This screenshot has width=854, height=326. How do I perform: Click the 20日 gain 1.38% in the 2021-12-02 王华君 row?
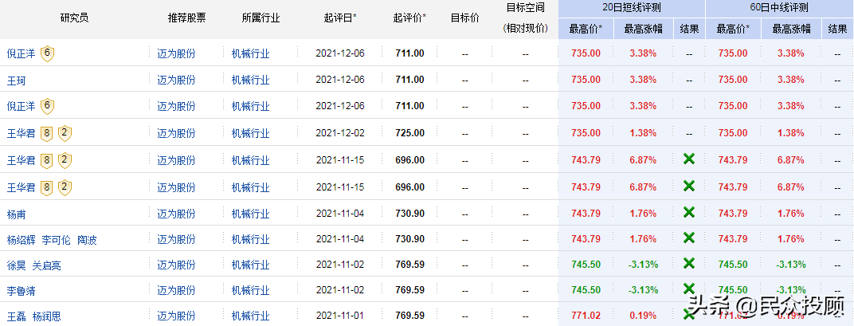coord(643,133)
